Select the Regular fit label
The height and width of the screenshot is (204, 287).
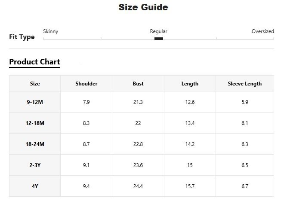158,31
